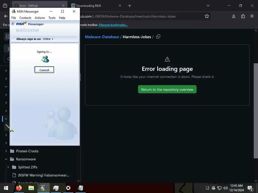The image size is (258, 193).
Task: Copy the file path with the copy icon
Action: click(x=158, y=36)
